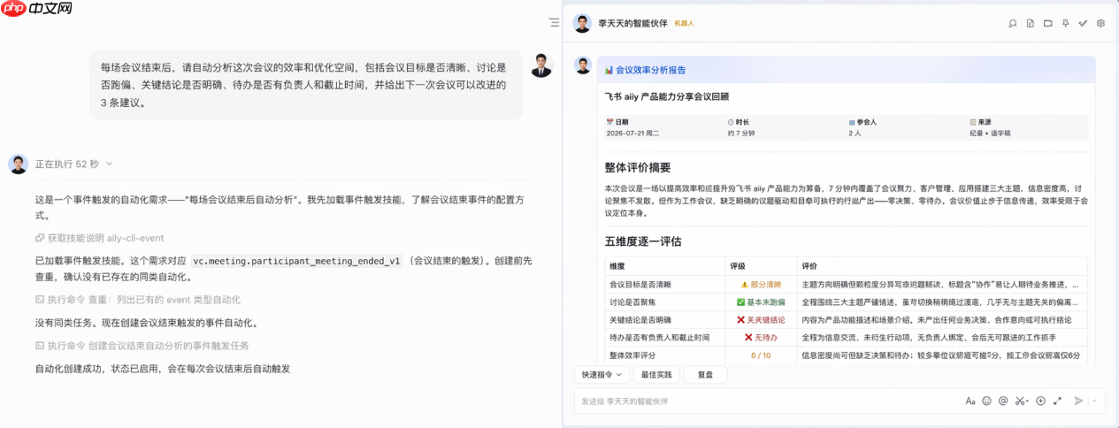The height and width of the screenshot is (428, 1119).
Task: Click the vc.meeting.participant_meeting_ended_v1 code text
Action: click(x=297, y=261)
